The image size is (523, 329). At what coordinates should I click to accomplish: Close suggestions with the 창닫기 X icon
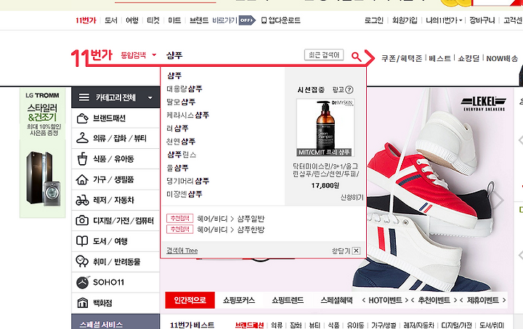pos(356,251)
